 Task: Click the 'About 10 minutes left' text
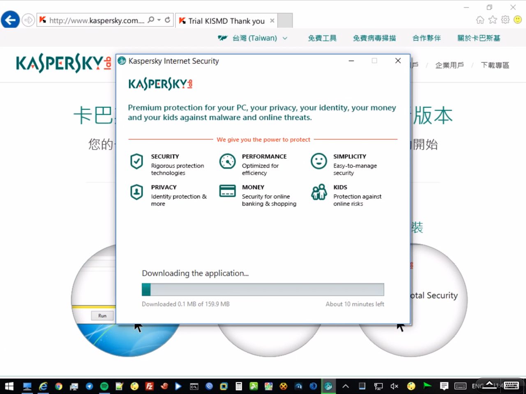point(355,304)
